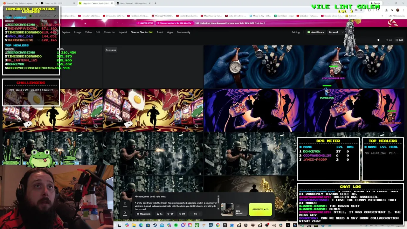Image resolution: width=407 pixels, height=229 pixels.
Task: Open Xbox app from the taskbar
Action: pos(197,225)
